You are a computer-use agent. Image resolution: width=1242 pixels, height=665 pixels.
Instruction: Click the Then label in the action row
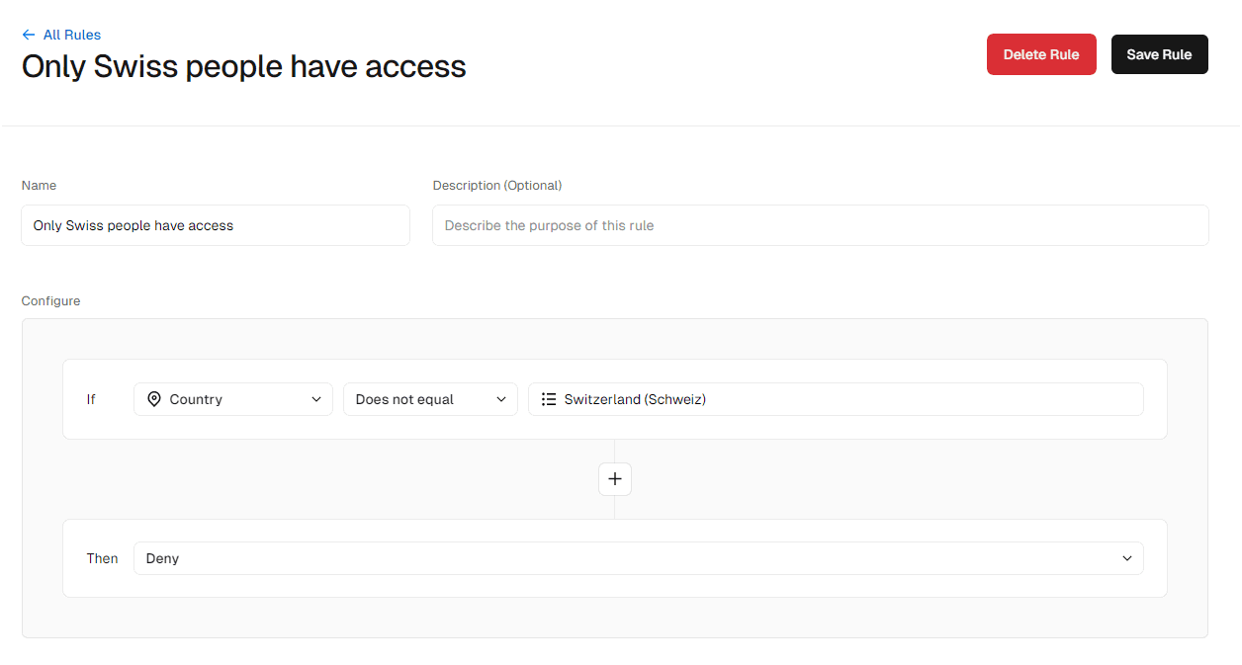pyautogui.click(x=102, y=558)
